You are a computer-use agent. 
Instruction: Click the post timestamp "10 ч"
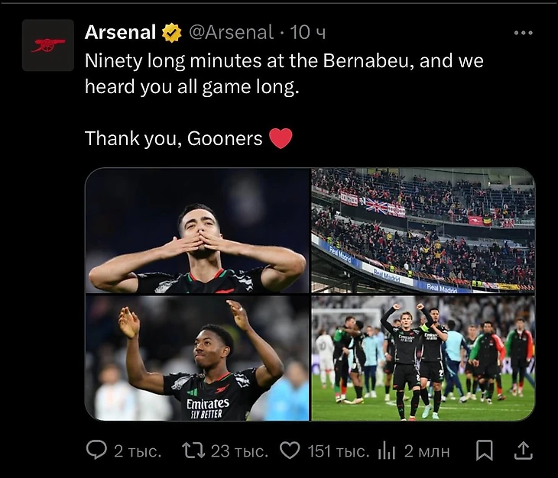point(309,32)
